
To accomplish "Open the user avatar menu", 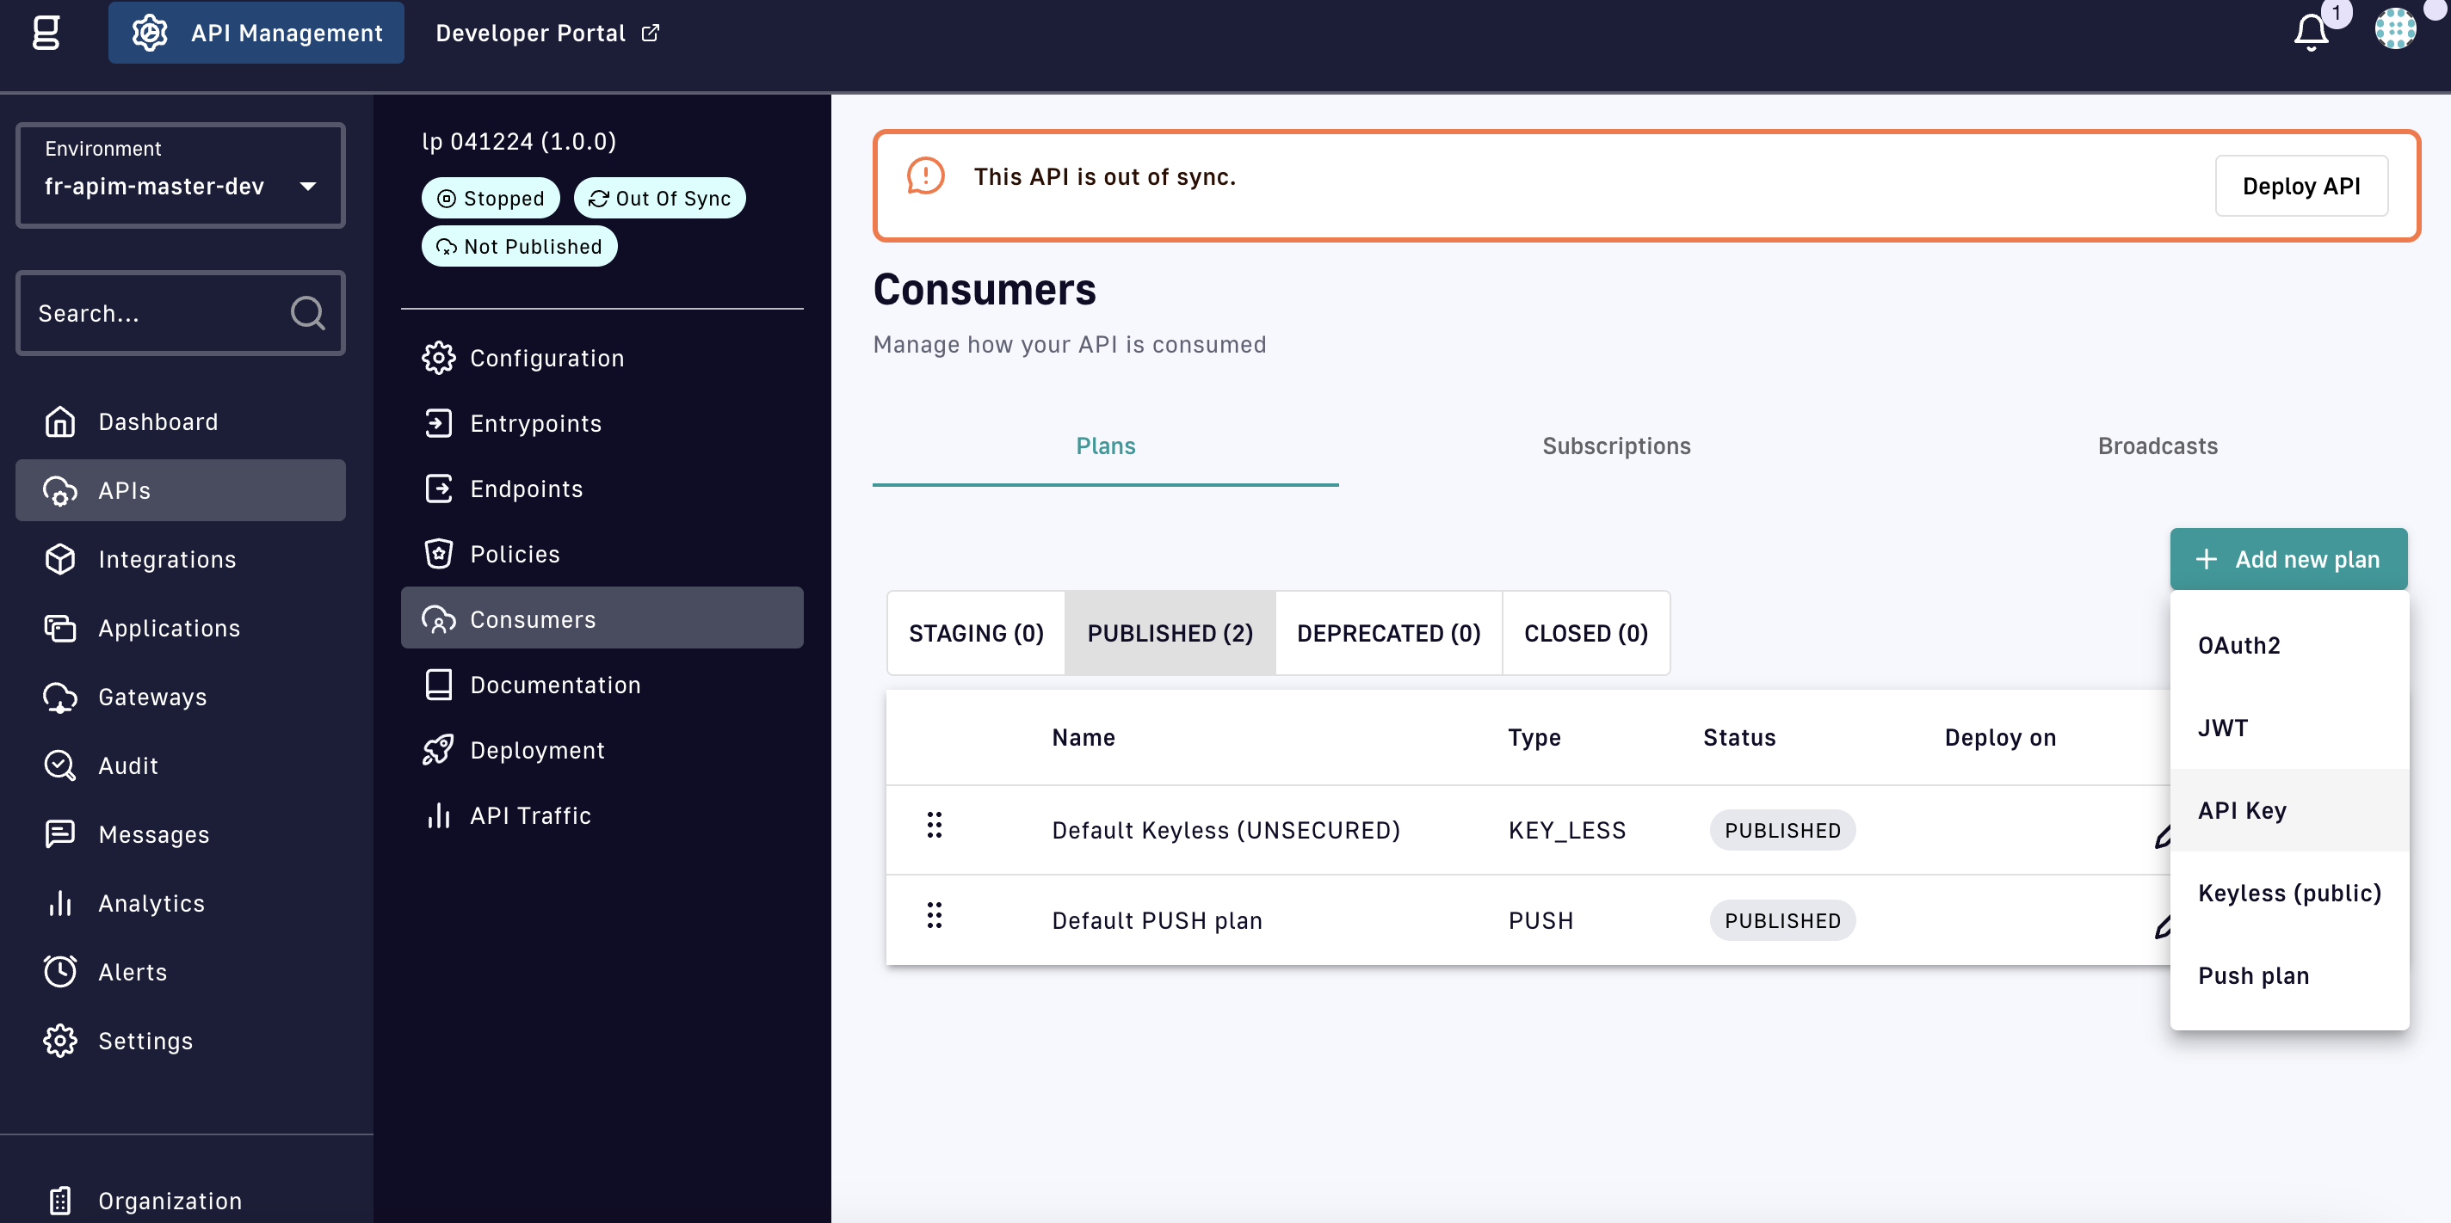I will click(2394, 28).
